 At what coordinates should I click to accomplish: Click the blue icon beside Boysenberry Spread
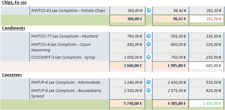[149, 90]
